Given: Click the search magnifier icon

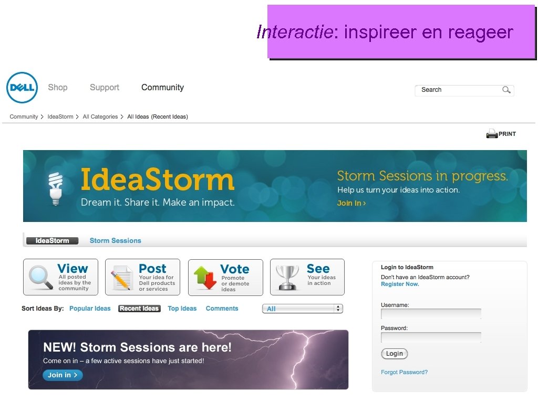Looking at the screenshot, I should 505,90.
